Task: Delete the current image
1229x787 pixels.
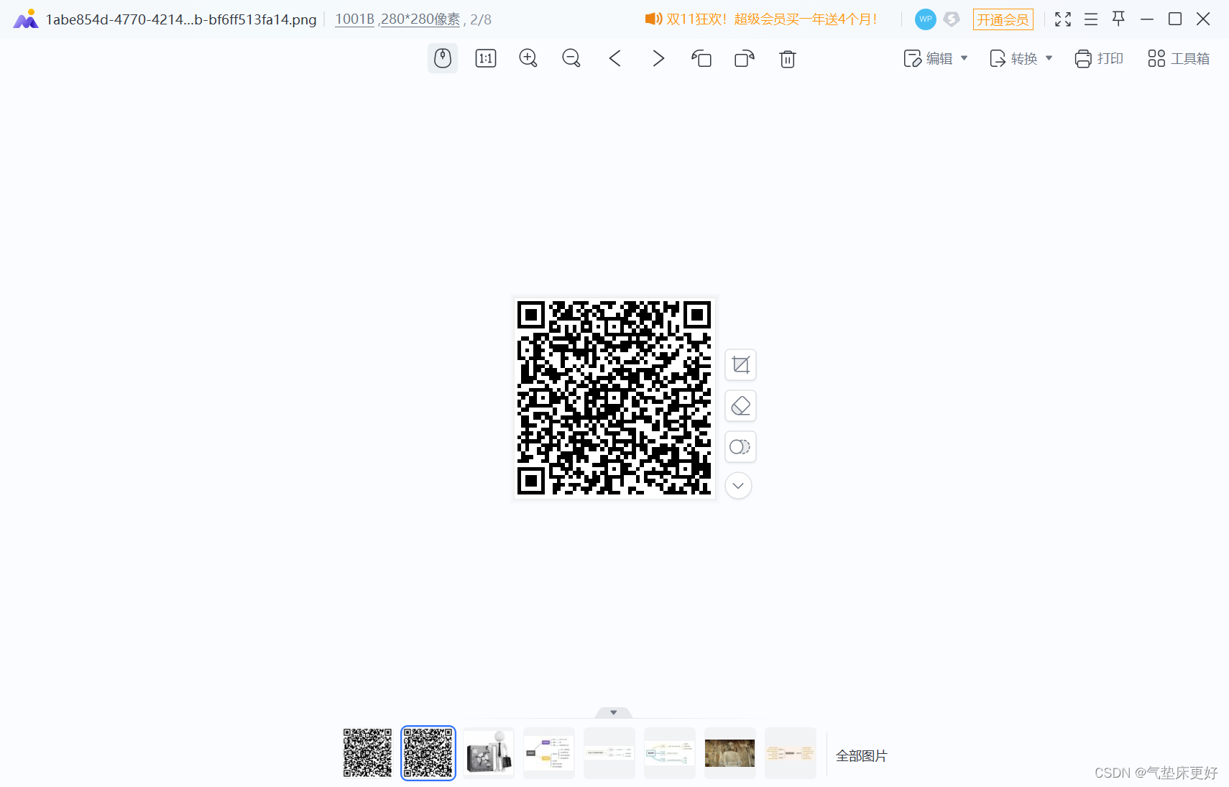Action: tap(787, 58)
